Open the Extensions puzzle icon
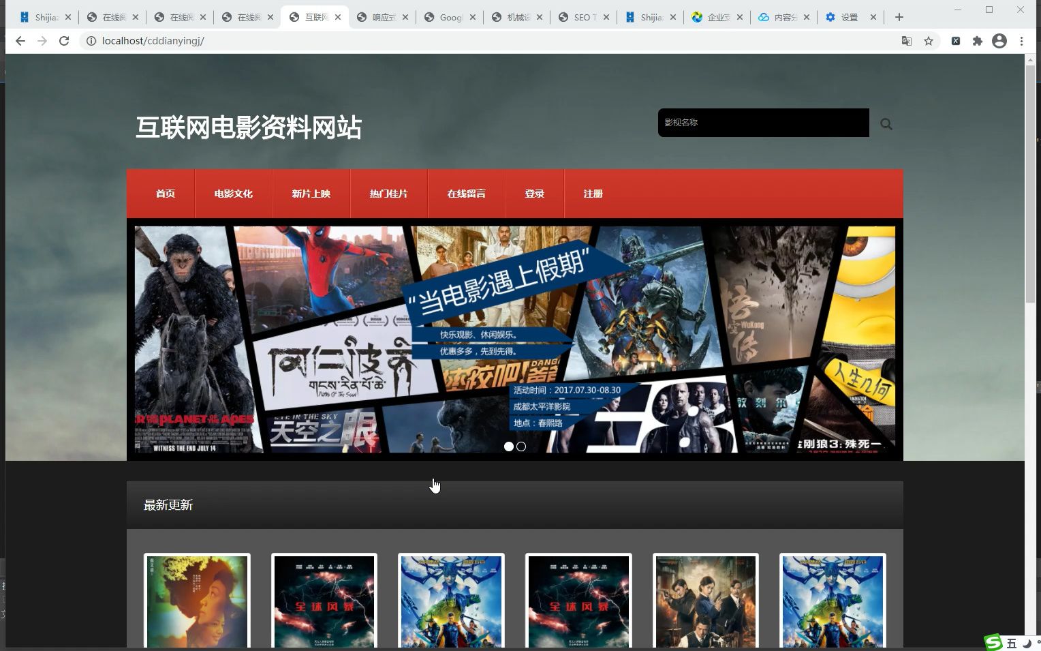Screen dimensions: 1041x651 (x=978, y=41)
